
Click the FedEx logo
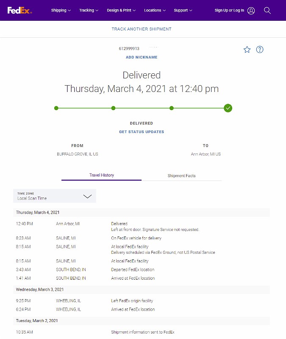(x=19, y=10)
